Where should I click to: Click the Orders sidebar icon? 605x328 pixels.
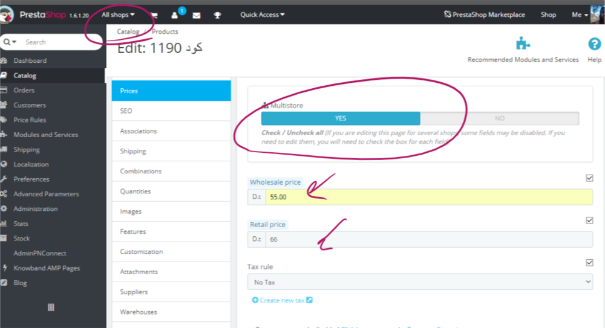click(x=4, y=90)
